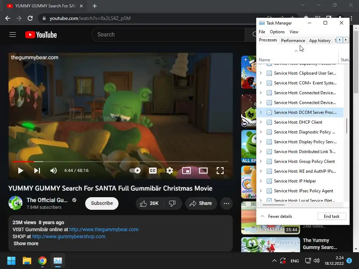Expand Service Host: Distributed Link Tracking

pyautogui.click(x=260, y=152)
